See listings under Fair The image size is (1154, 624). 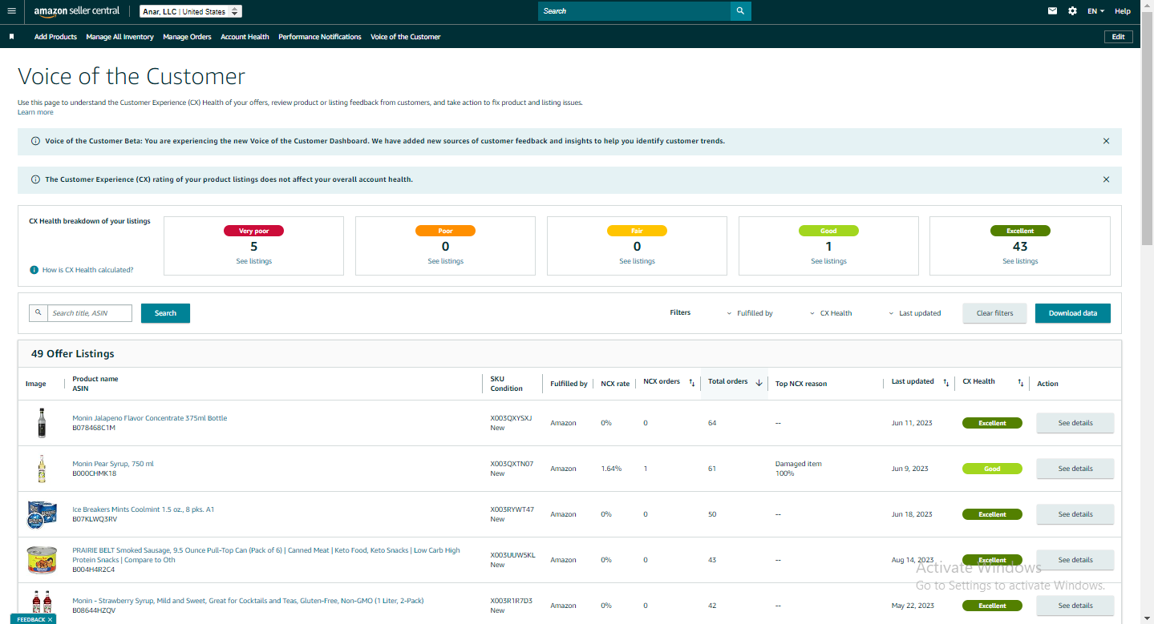click(x=637, y=261)
